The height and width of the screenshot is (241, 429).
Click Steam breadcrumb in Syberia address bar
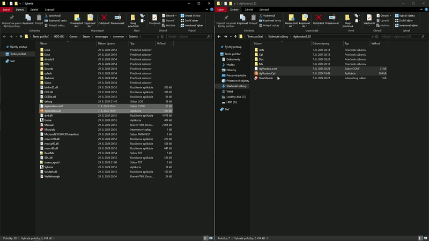(x=86, y=36)
